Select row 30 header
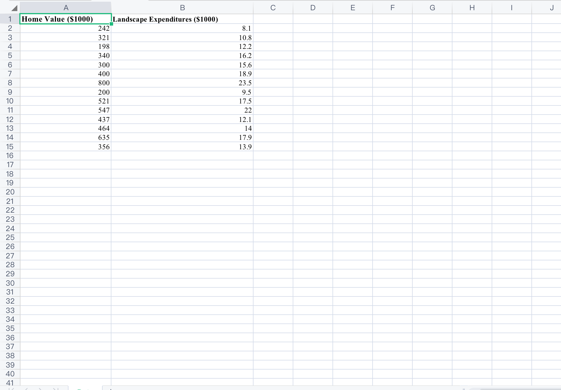This screenshot has height=390, width=561. (x=10, y=283)
